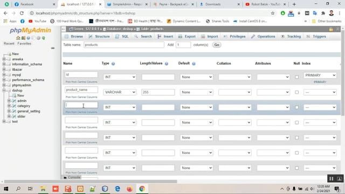The width and height of the screenshot is (345, 194).
Task: Expand the mysql database tree
Action: click(x=4, y=75)
